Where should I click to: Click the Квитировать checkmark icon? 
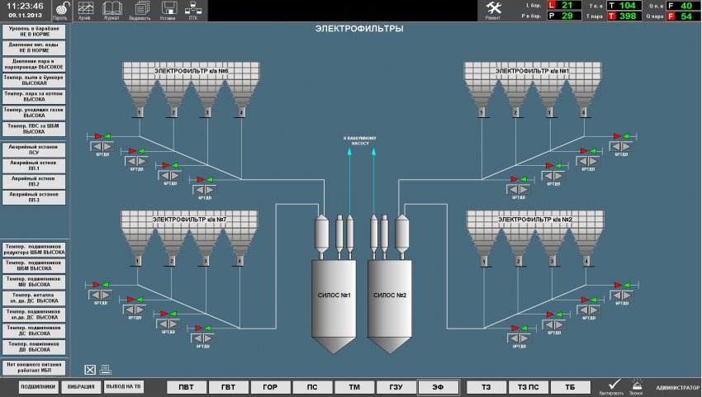[x=612, y=386]
